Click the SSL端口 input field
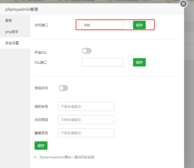The image size is (194, 168). coord(103,62)
